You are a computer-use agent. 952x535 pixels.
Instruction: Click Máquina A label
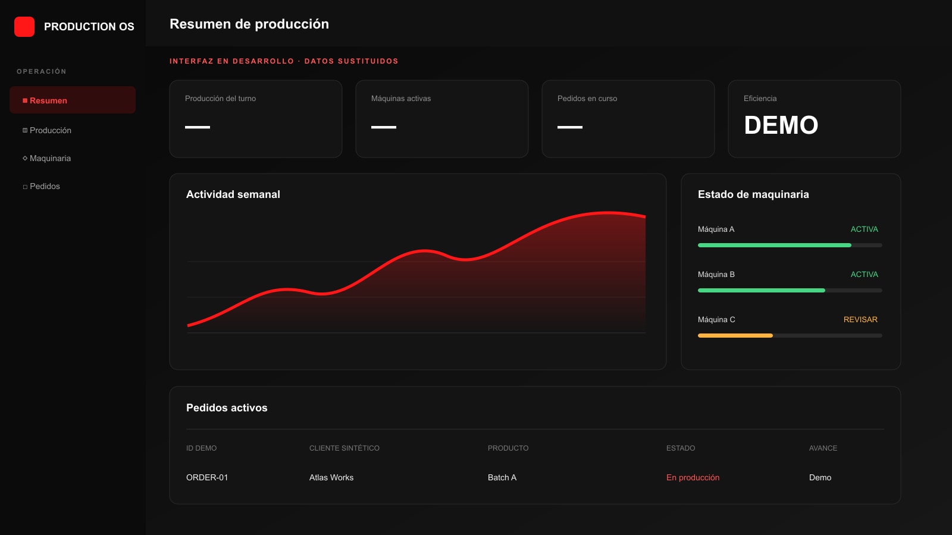tap(716, 229)
